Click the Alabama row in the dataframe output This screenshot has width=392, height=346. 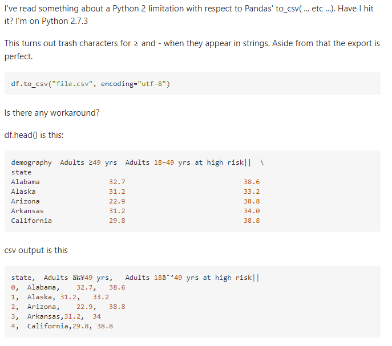135,182
